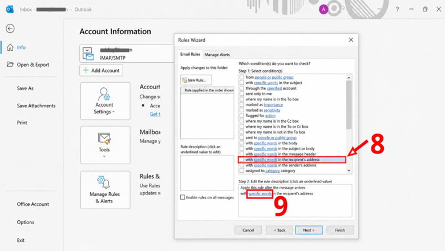Open Outlook Options
This screenshot has width=445, height=251.
point(25,222)
